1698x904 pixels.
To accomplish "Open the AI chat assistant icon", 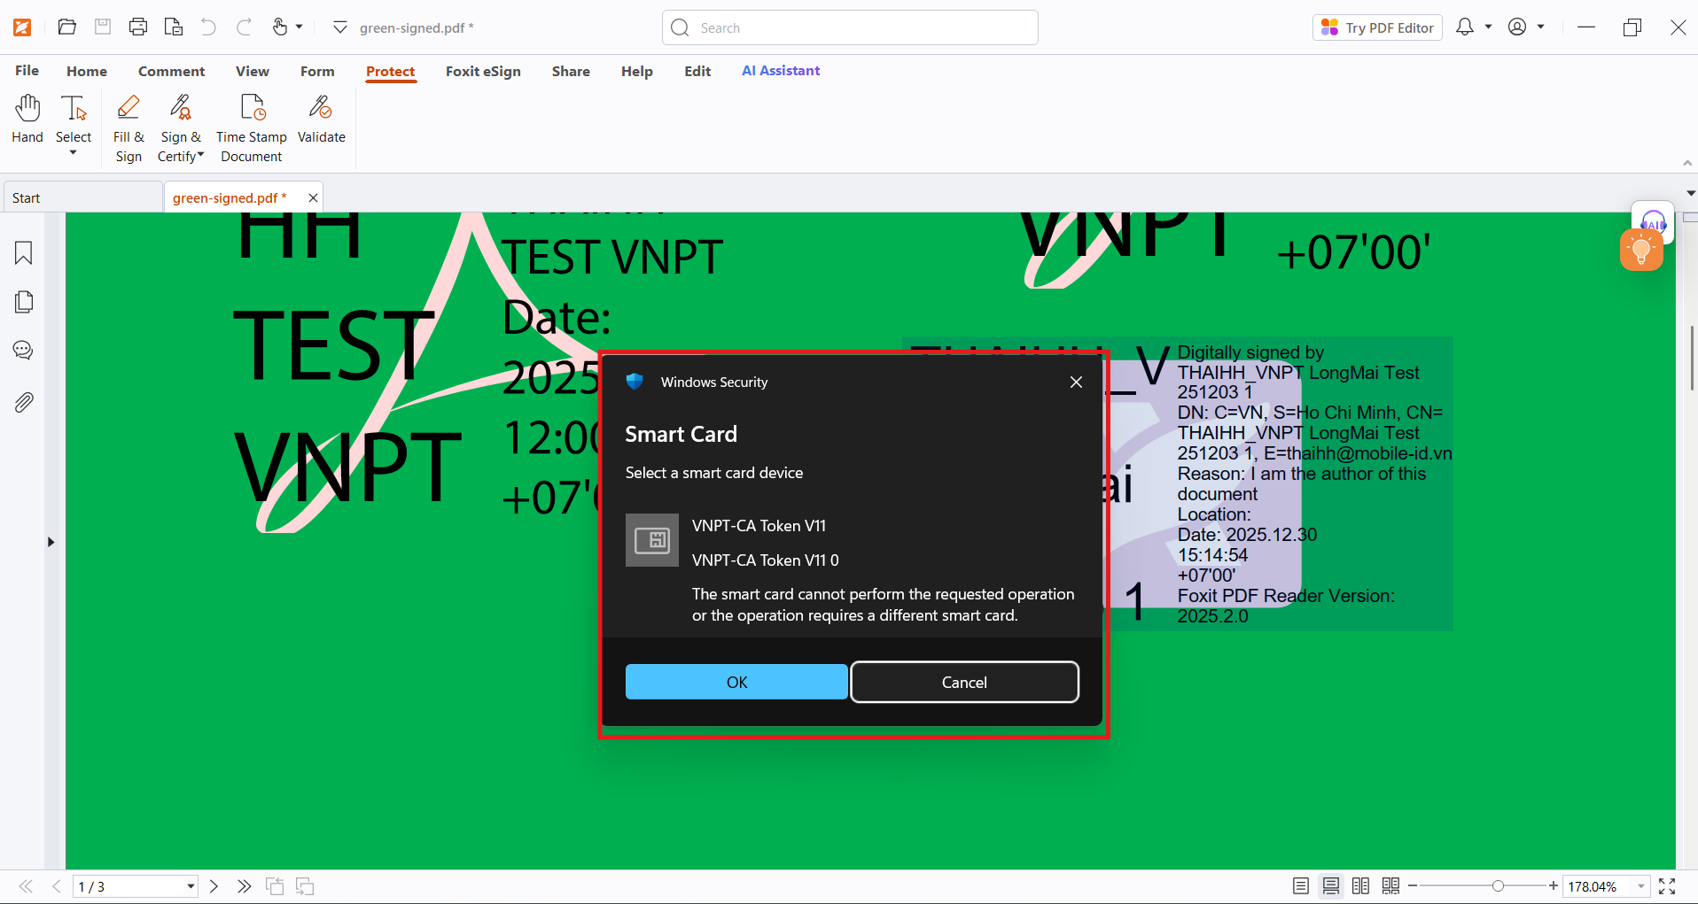I will [1654, 220].
